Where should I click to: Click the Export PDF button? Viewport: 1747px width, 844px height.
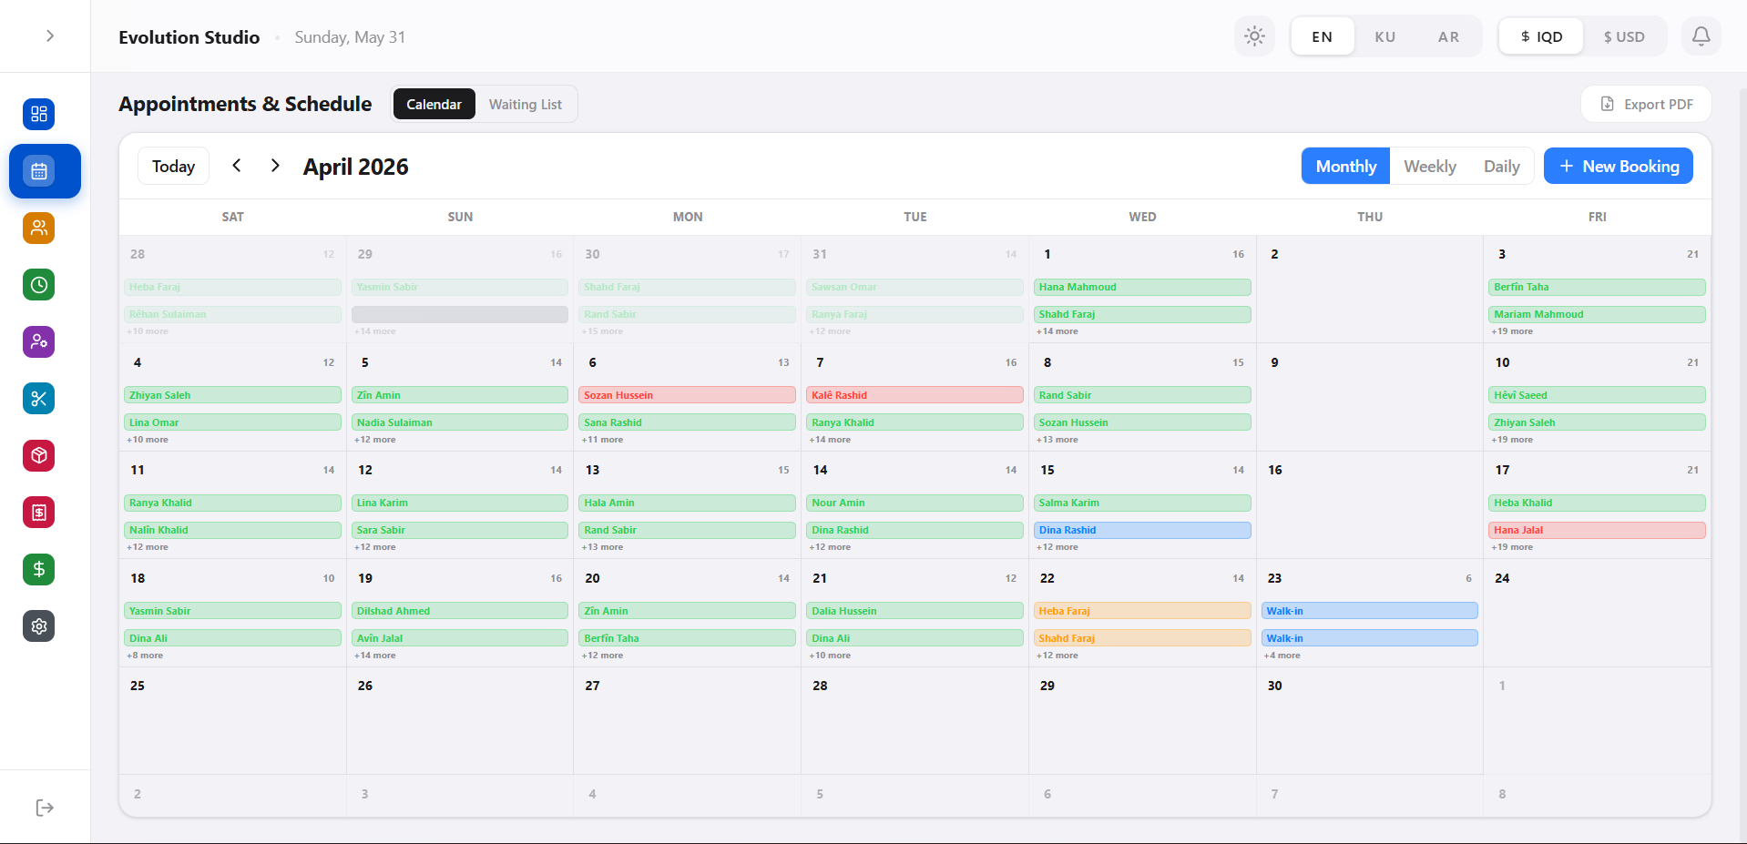(x=1646, y=104)
